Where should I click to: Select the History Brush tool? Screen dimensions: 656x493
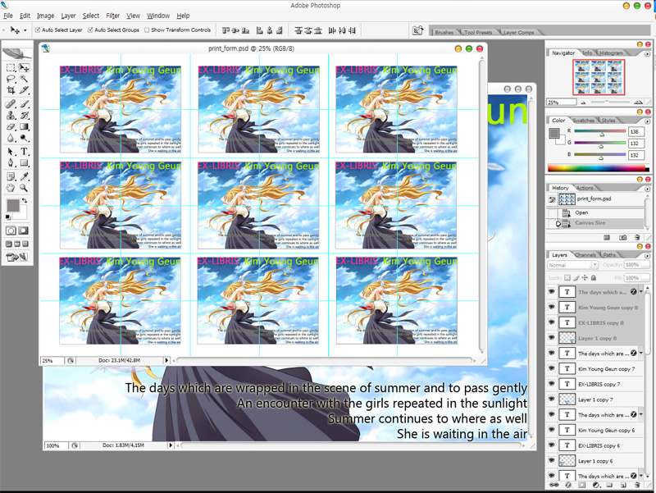tap(24, 115)
